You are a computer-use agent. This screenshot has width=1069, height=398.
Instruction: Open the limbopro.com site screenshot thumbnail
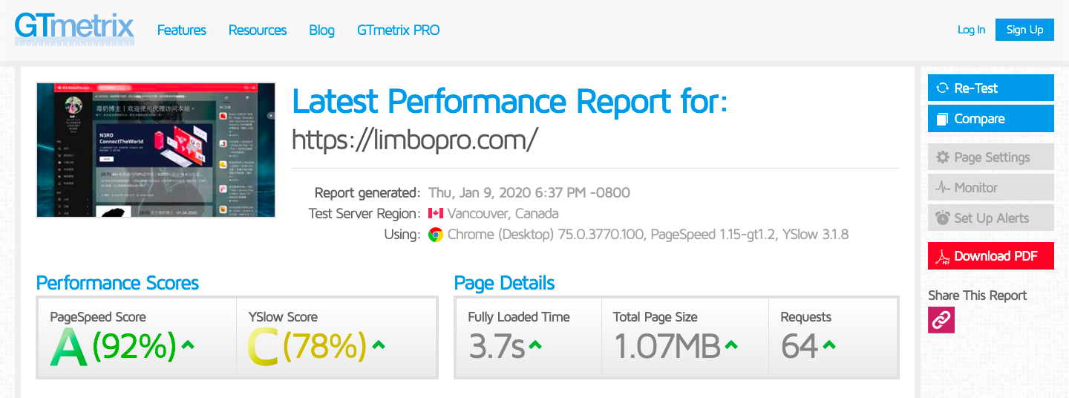(x=156, y=150)
